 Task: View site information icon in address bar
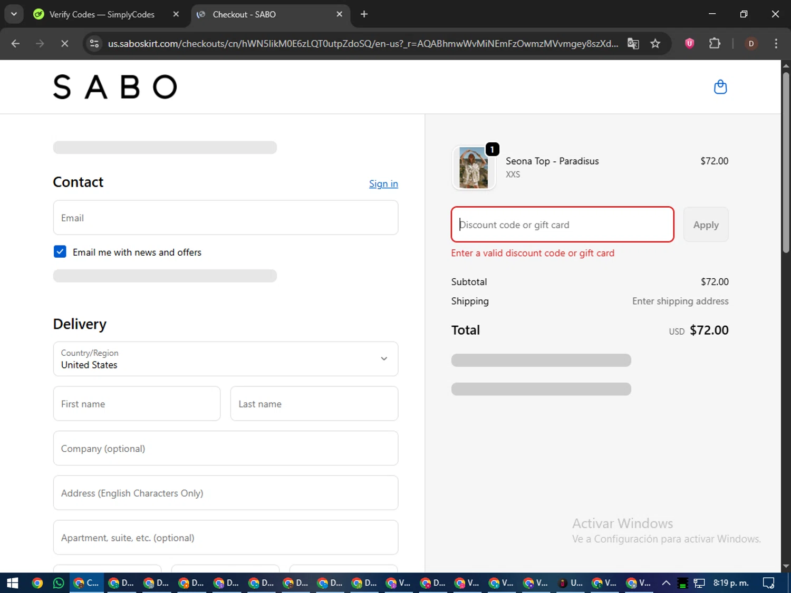point(94,44)
